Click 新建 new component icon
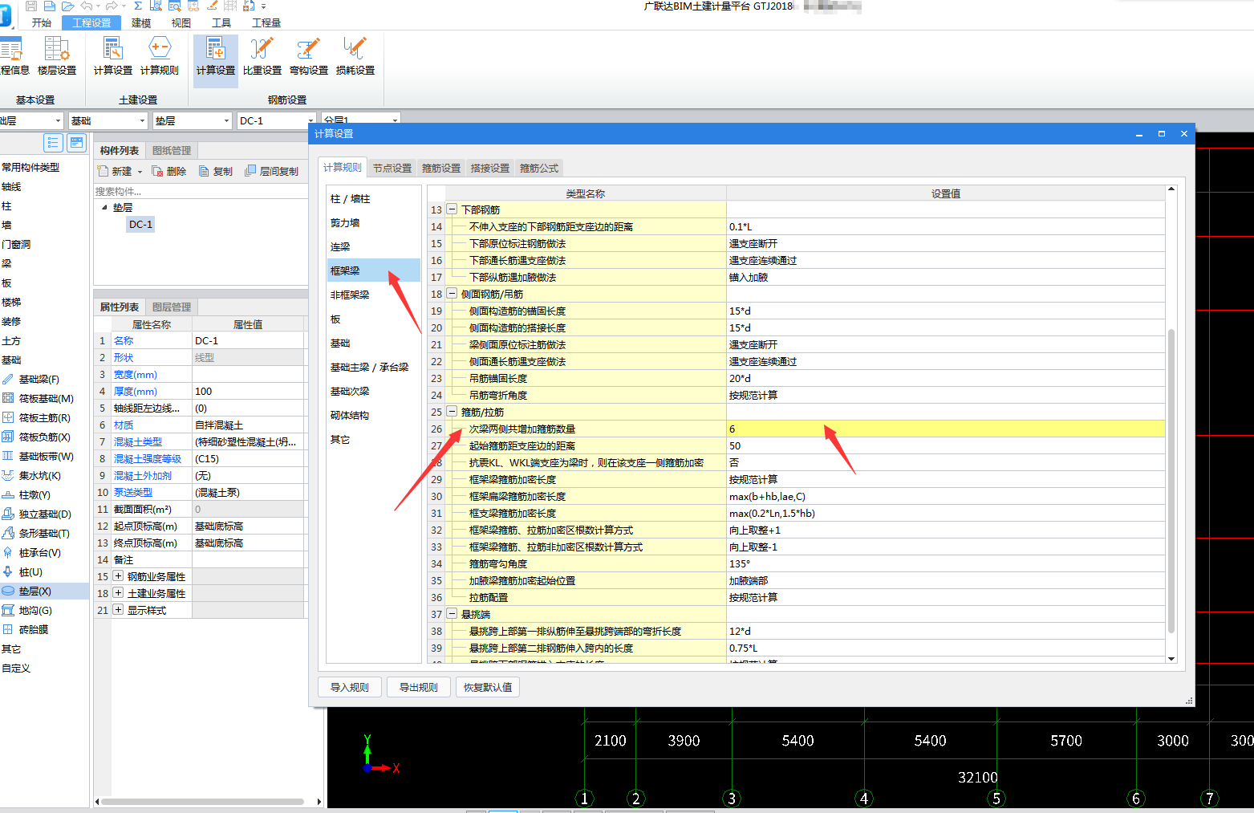 tap(115, 171)
